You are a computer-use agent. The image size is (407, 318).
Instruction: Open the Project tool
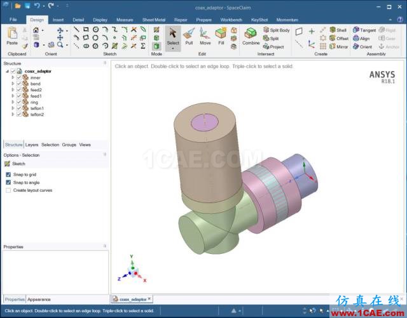tap(273, 46)
